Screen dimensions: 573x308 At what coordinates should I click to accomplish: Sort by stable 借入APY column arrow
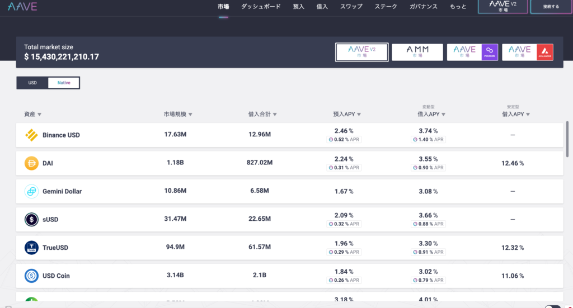point(528,115)
